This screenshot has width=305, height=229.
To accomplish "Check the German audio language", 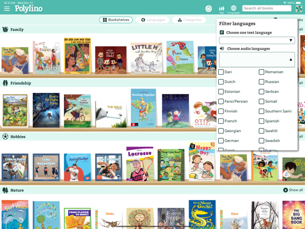I will pos(221,140).
